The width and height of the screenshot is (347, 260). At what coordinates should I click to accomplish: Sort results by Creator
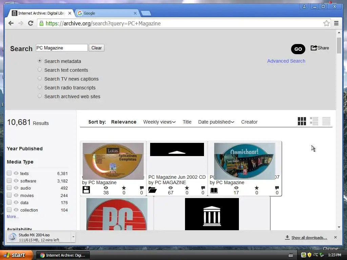(249, 122)
